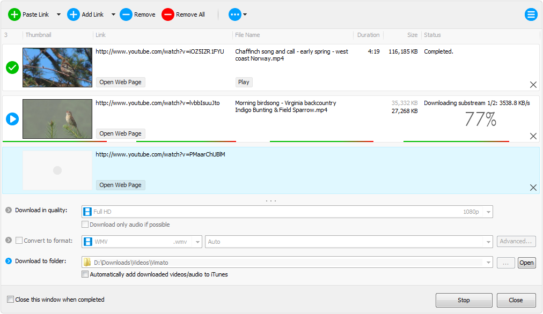The height and width of the screenshot is (314, 543).
Task: Click the play icon on Morning birdsong download
Action: 12,119
